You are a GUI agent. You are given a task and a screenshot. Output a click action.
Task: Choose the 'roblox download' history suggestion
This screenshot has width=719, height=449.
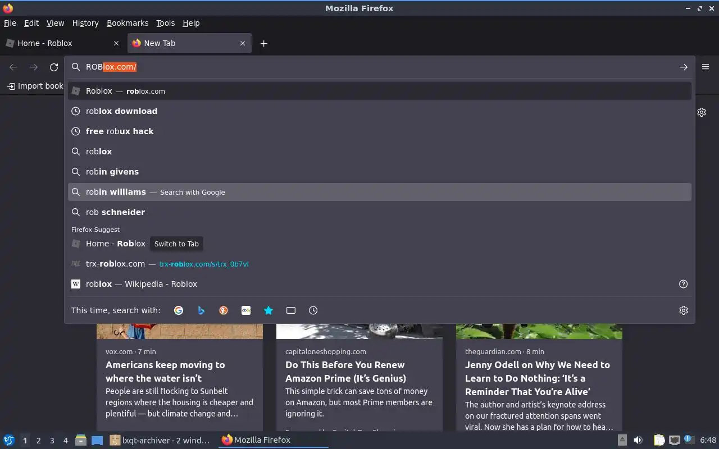click(x=380, y=111)
